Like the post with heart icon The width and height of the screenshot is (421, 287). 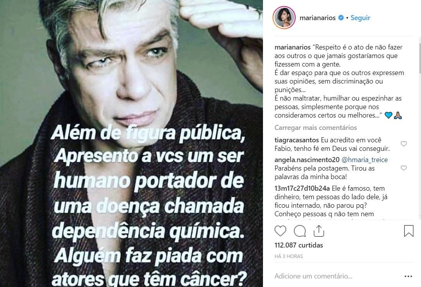280,231
